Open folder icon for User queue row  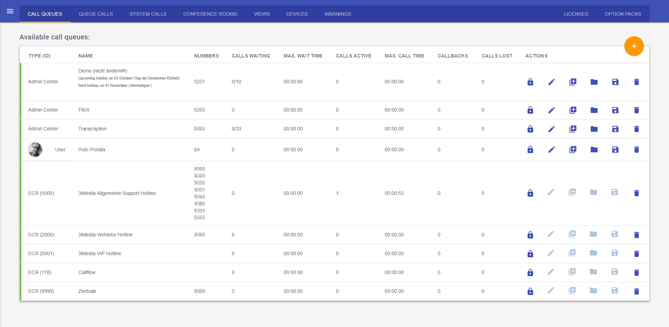pyautogui.click(x=594, y=150)
